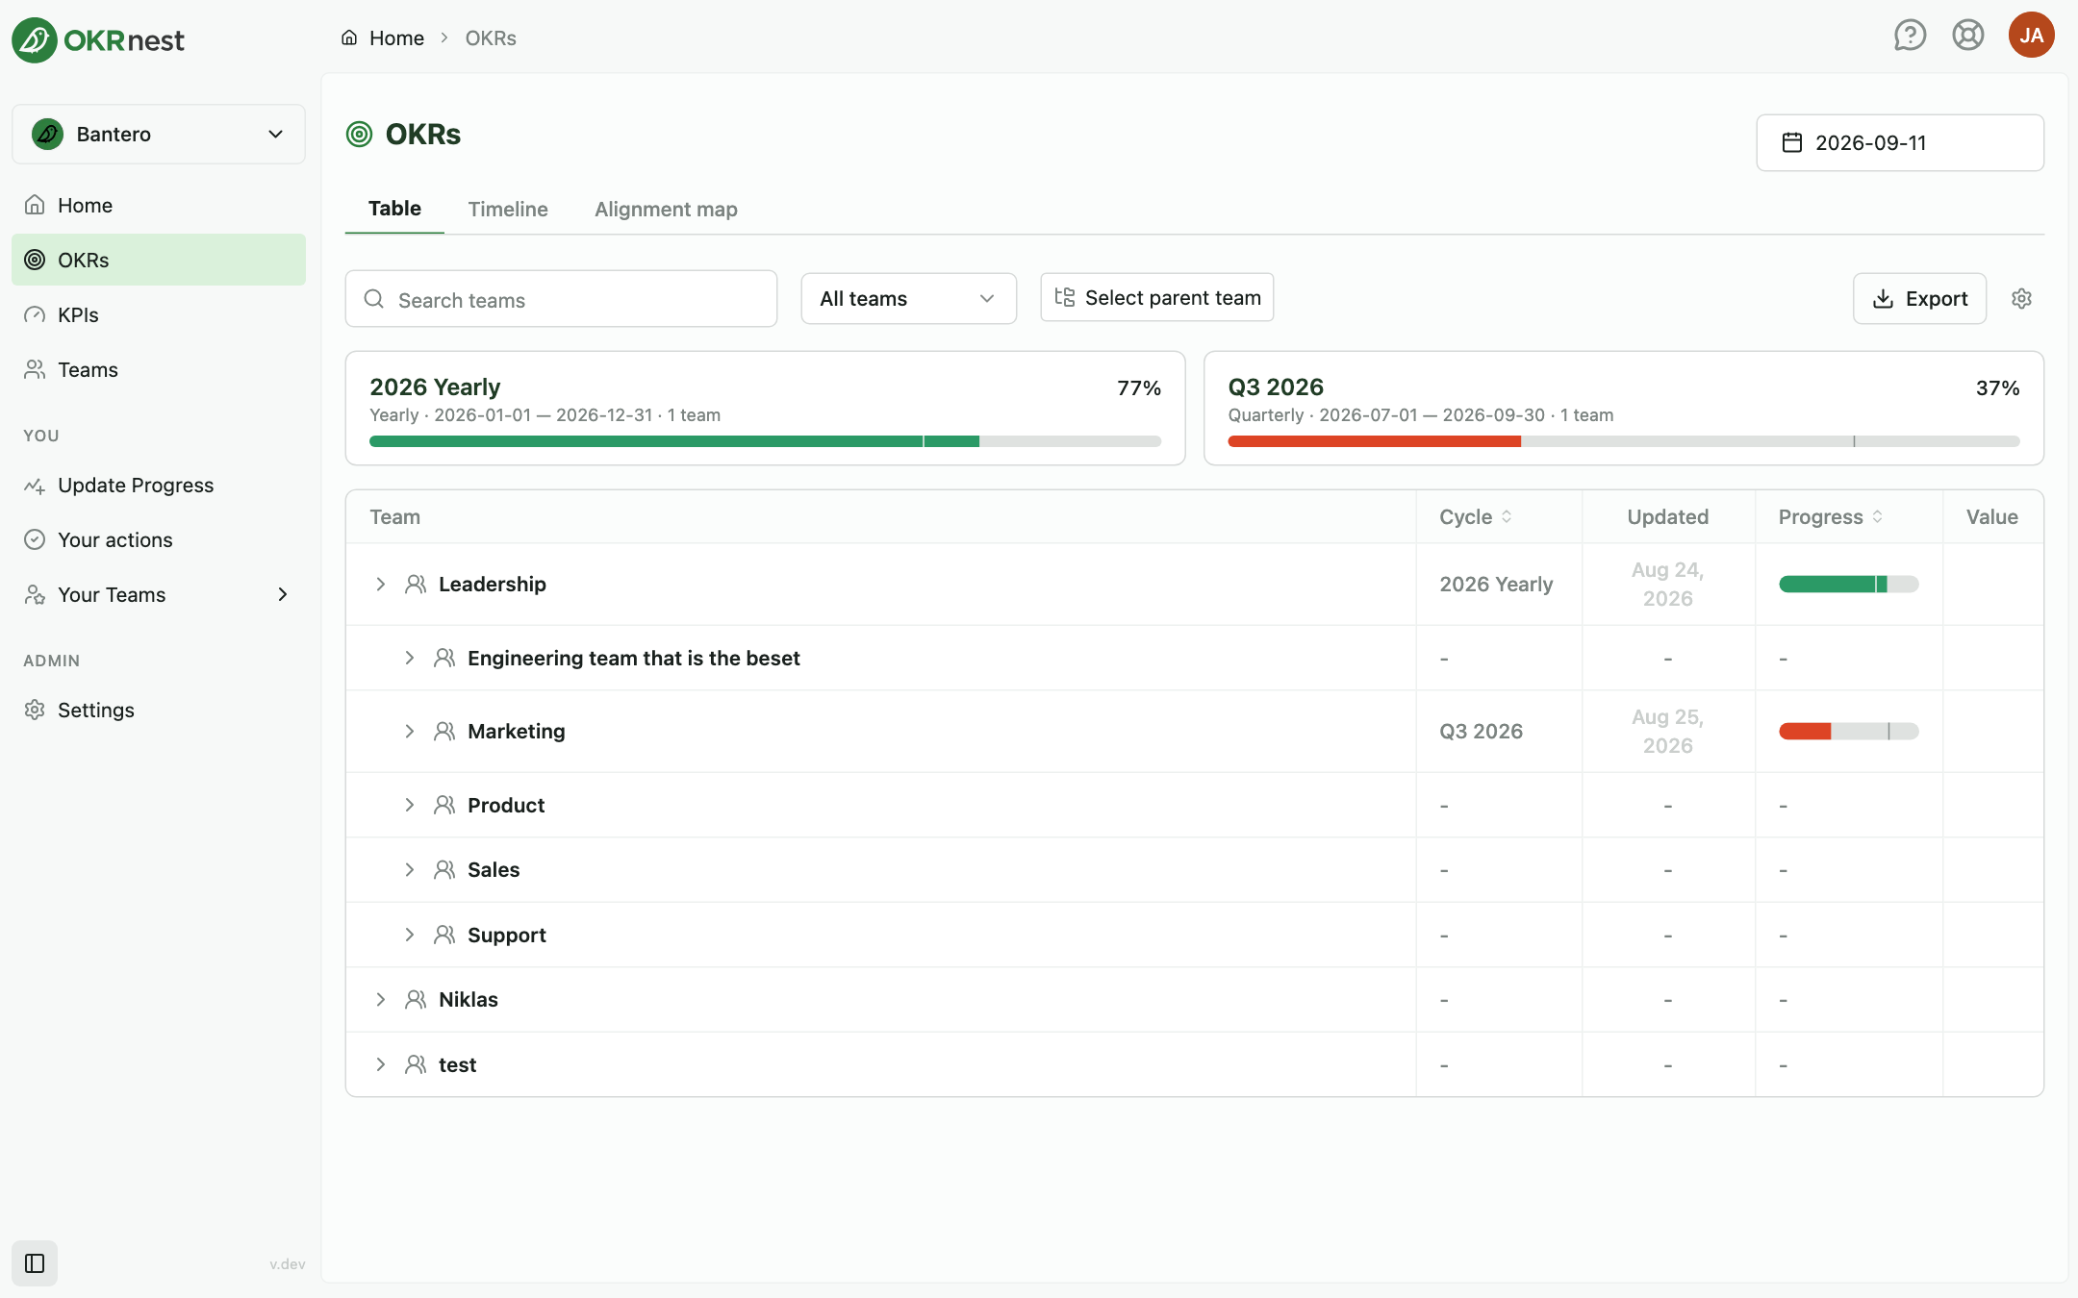
Task: Expand the test team row
Action: click(x=381, y=1064)
